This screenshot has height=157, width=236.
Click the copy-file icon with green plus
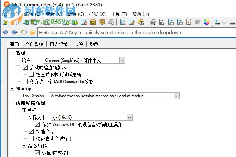point(66,22)
